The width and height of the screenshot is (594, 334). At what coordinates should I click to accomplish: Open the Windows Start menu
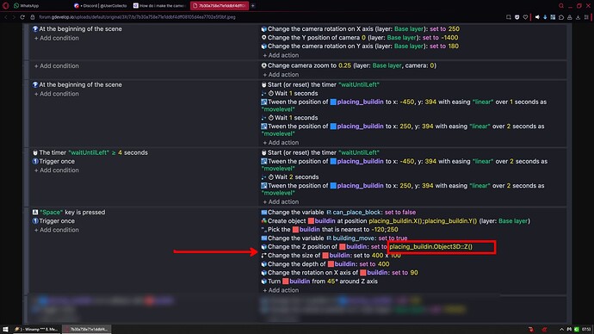(5, 329)
